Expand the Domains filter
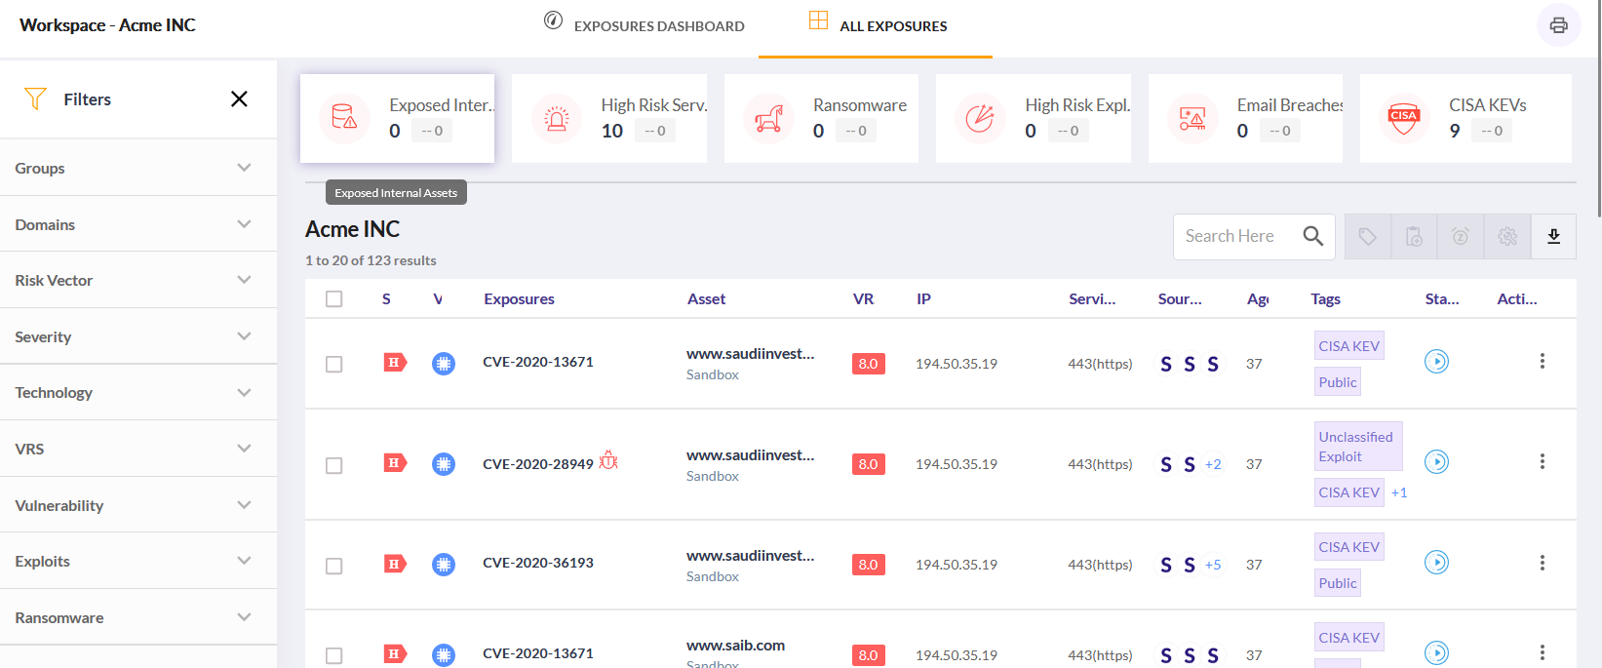Viewport: 1602px width, 668px height. [x=138, y=224]
